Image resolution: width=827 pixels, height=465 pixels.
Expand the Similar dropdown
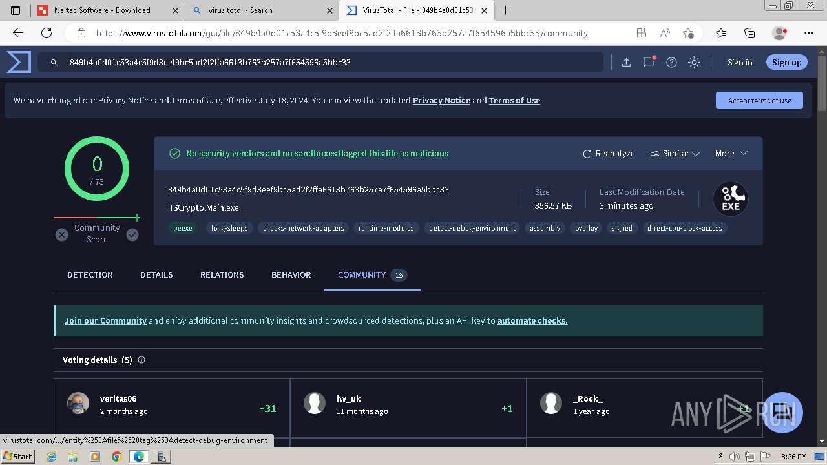coord(675,154)
